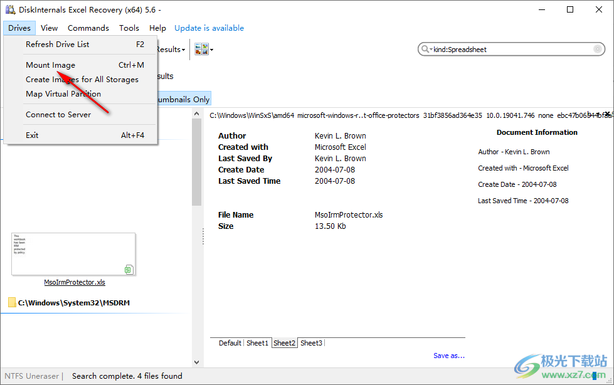Click the scroll up arrow of file list
614x385 pixels.
[x=196, y=113]
